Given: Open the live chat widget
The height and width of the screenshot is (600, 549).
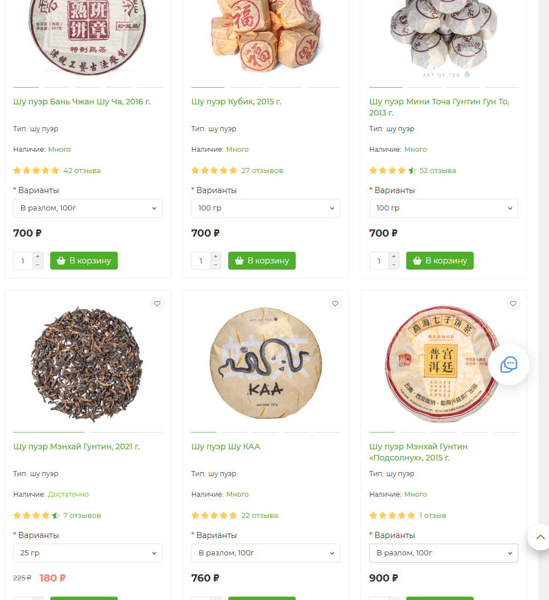Looking at the screenshot, I should coord(509,364).
